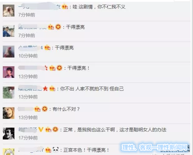Click dog avatar beside 有什么不对？
Image resolution: width=193 pixels, height=155 pixels.
[9, 113]
